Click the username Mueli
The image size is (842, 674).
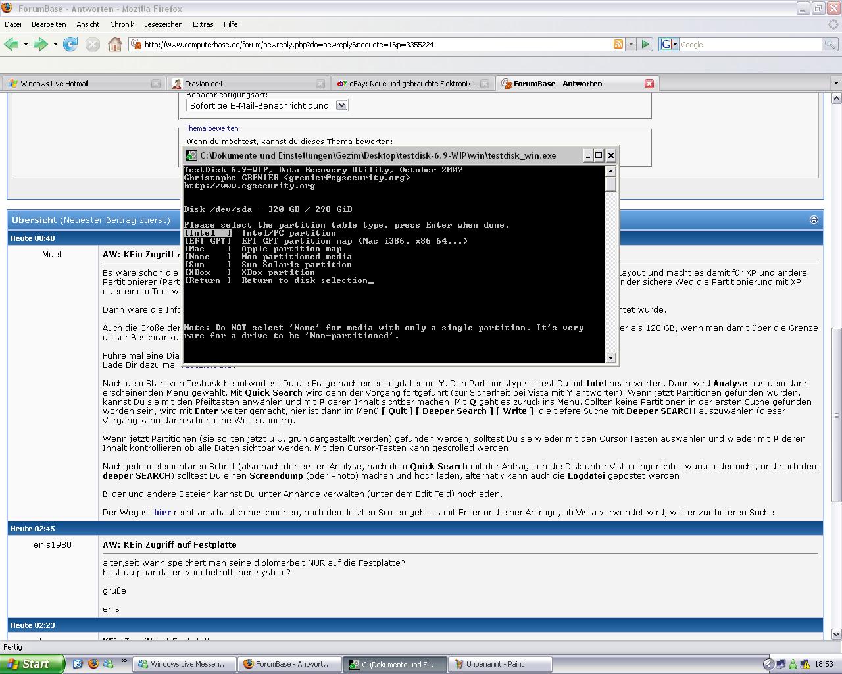coord(53,254)
